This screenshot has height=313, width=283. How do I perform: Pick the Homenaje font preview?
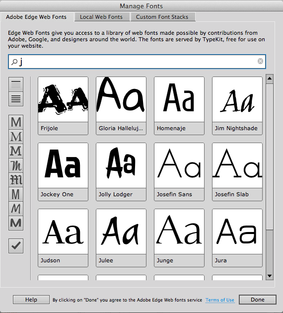(x=179, y=99)
